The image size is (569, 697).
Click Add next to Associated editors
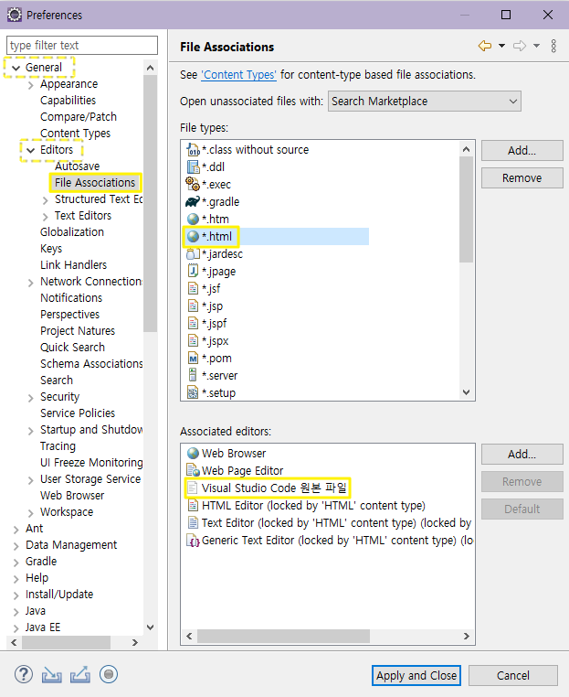[x=522, y=455]
